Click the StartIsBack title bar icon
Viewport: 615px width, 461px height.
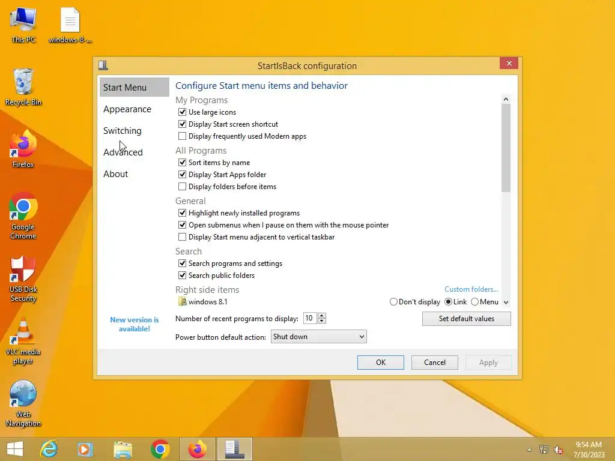pyautogui.click(x=103, y=65)
